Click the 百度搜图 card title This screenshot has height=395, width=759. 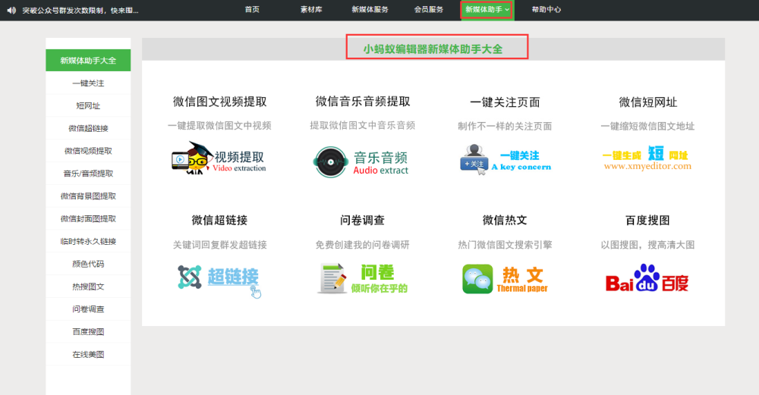pos(647,221)
